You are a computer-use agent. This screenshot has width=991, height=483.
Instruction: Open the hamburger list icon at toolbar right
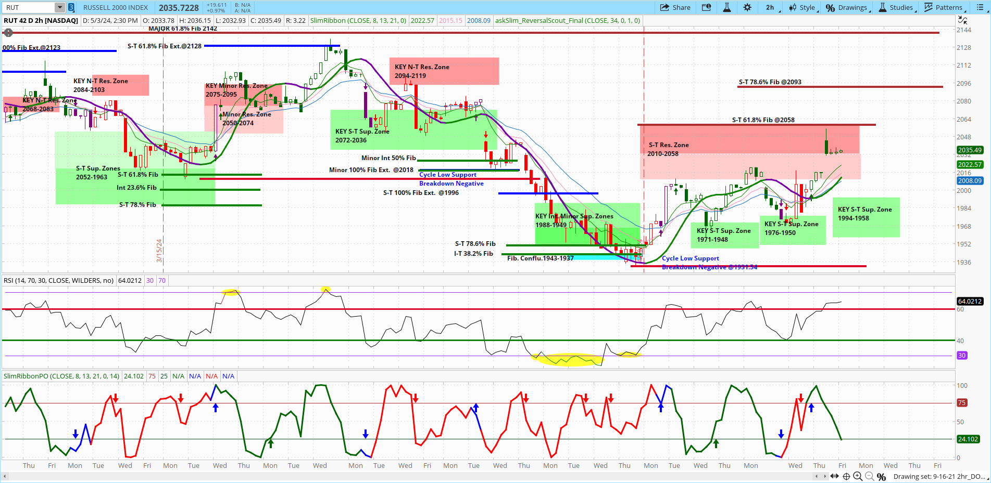click(x=981, y=7)
